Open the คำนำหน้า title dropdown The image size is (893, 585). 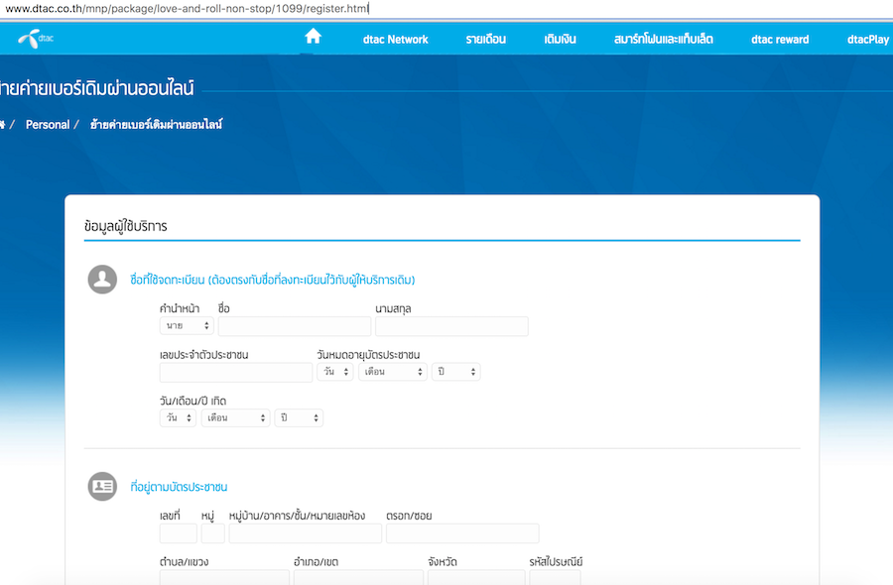point(187,326)
